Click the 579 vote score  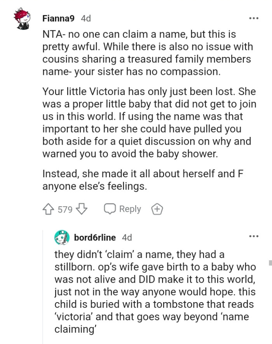(x=65, y=209)
